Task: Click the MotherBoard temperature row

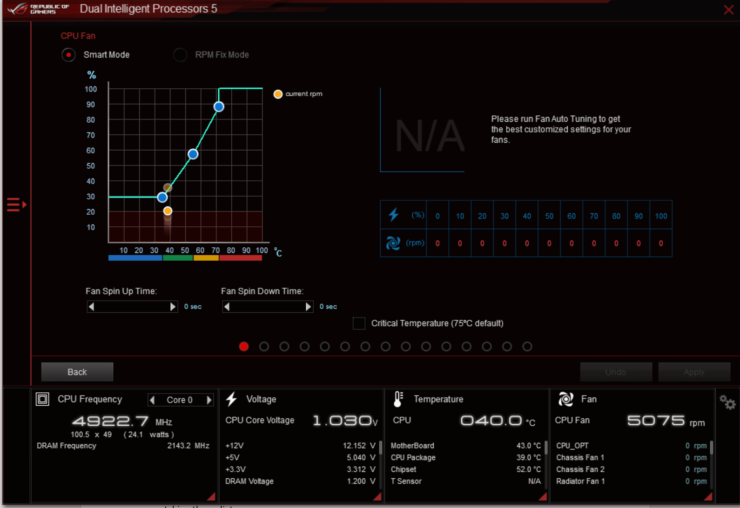Action: 466,446
